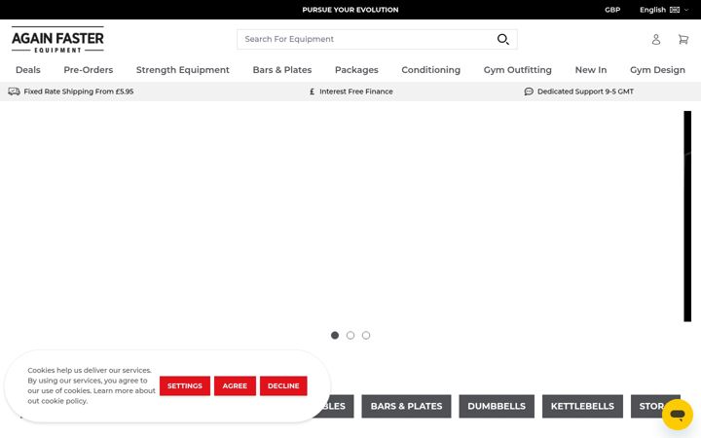The height and width of the screenshot is (438, 701).
Task: Click the Interest Free Finance link
Action: point(356,91)
